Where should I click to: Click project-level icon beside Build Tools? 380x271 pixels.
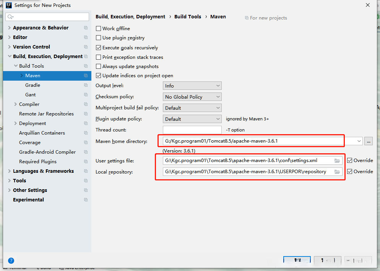coord(86,66)
